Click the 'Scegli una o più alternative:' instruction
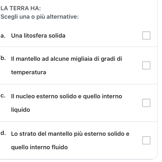The width and height of the screenshot is (162, 162). click(x=40, y=17)
